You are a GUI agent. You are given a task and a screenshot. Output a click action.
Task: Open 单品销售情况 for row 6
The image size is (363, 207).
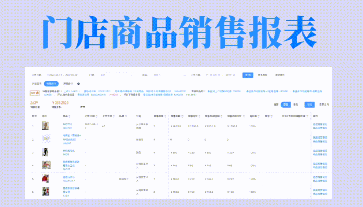[x=320, y=194]
